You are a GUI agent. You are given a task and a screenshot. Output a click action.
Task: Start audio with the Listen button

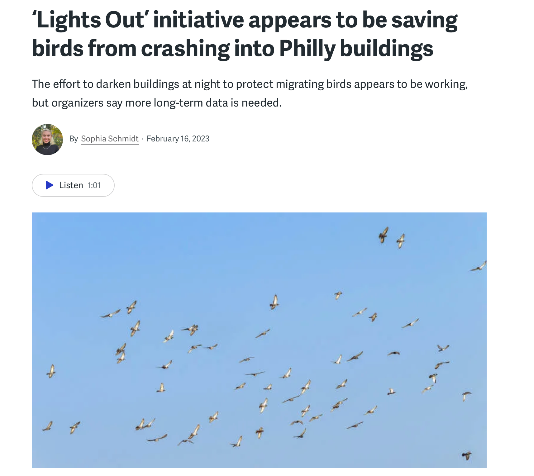click(73, 185)
